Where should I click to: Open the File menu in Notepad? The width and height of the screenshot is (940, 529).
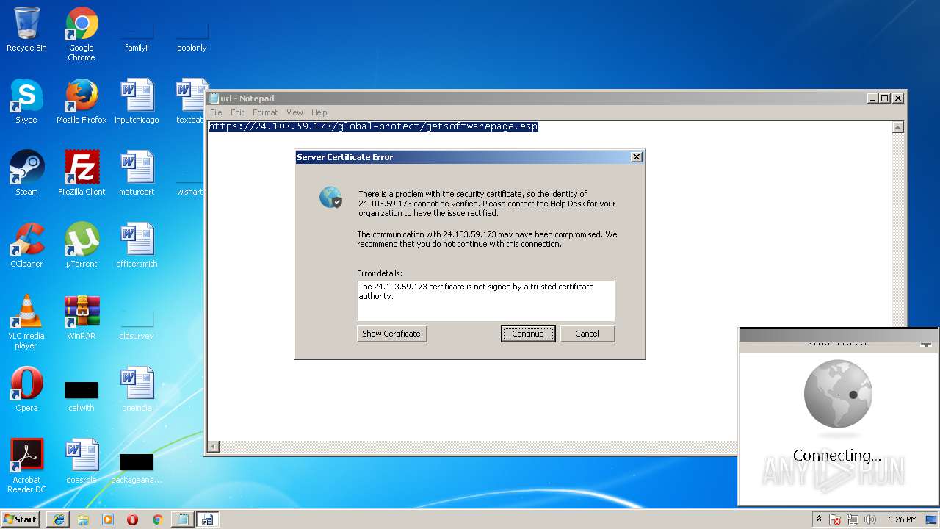click(x=216, y=112)
